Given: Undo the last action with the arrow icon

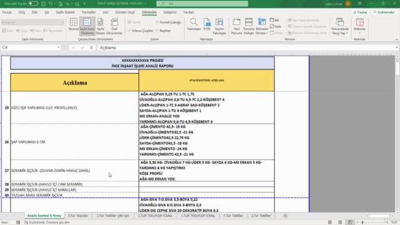Looking at the screenshot, I should (51, 4).
